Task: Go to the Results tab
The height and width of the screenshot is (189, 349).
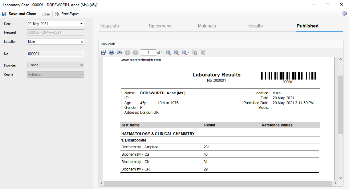Action: [x=255, y=26]
